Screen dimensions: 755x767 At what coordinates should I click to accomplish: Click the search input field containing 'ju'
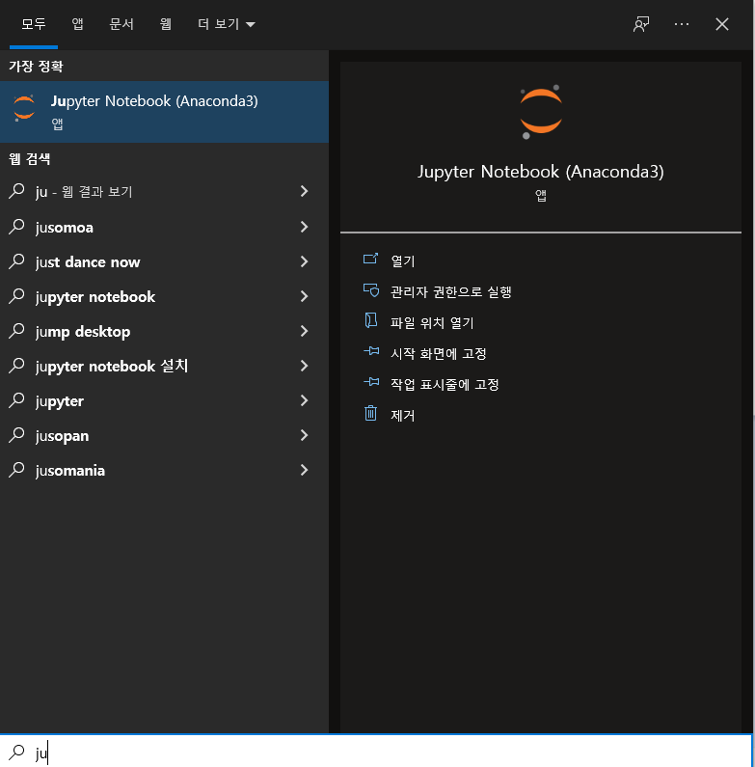[x=375, y=752]
